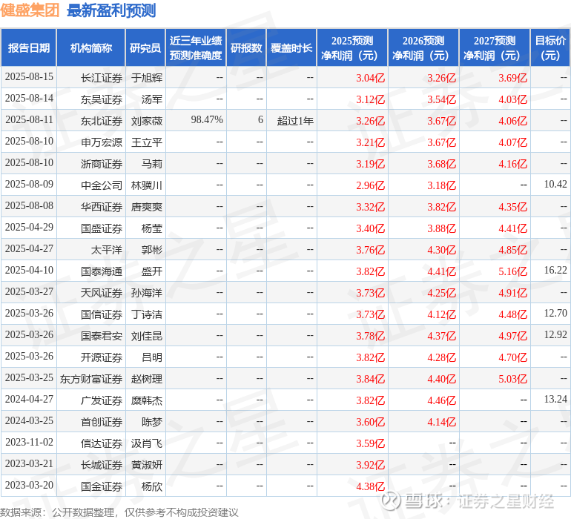Click 2027 profit value 5.03亿
This screenshot has width=571, height=519.
512,379
